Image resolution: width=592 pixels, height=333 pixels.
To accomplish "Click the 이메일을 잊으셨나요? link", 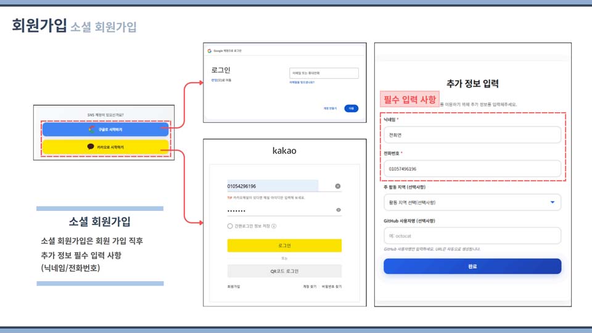I will click(302, 82).
